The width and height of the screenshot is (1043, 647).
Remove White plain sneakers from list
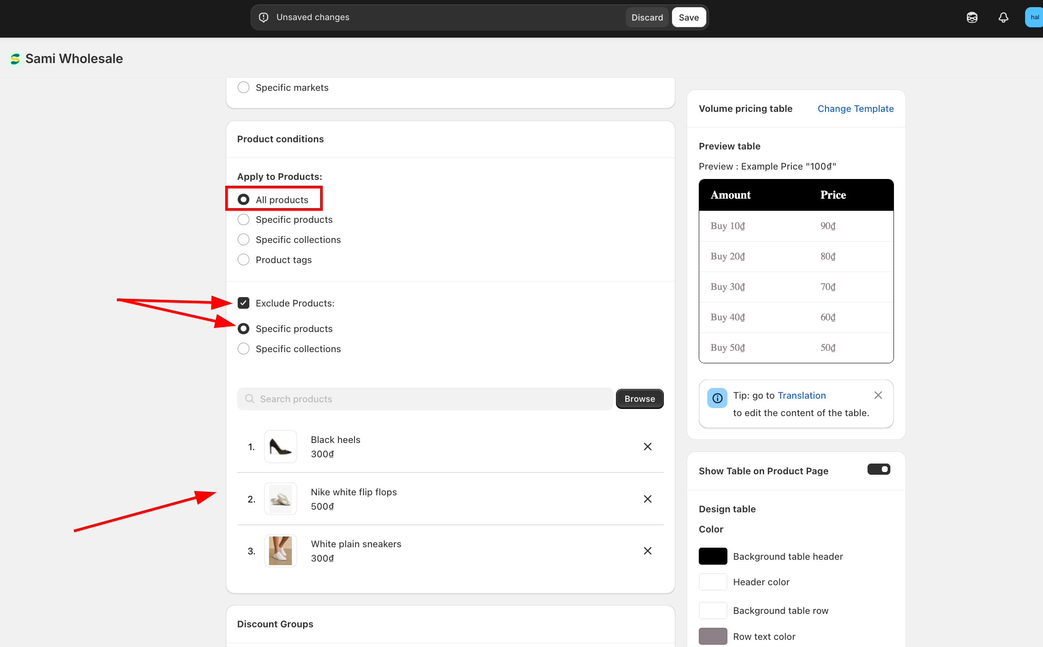[647, 551]
